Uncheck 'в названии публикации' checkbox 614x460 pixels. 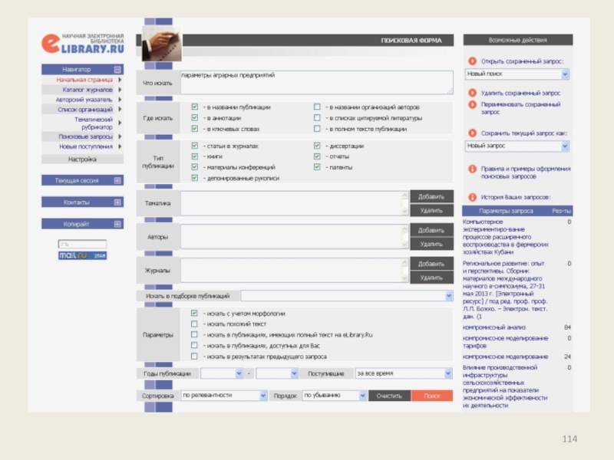(x=195, y=107)
